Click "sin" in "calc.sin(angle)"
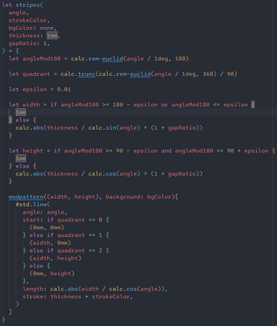Screen dimensions: 277x326 tap(111, 128)
